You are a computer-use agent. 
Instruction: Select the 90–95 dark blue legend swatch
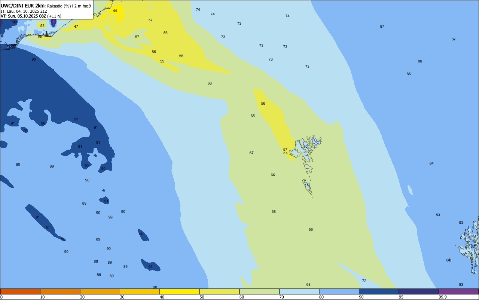tap(379, 291)
